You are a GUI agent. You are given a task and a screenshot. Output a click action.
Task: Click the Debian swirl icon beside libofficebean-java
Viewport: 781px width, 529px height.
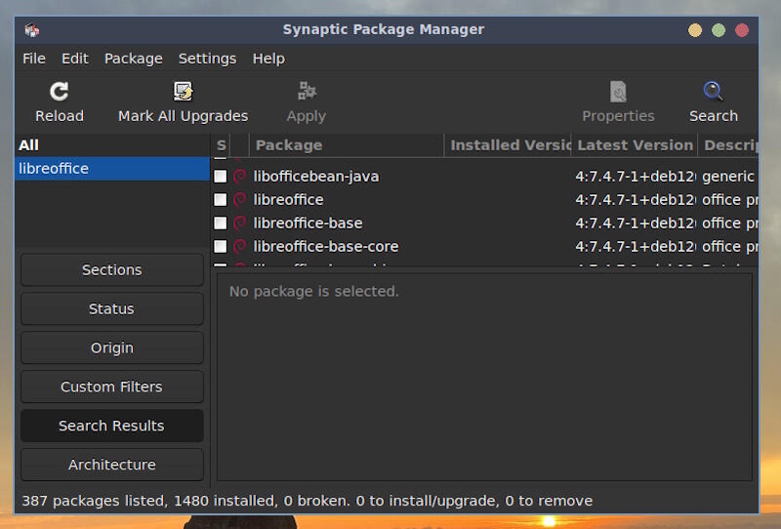pyautogui.click(x=239, y=176)
